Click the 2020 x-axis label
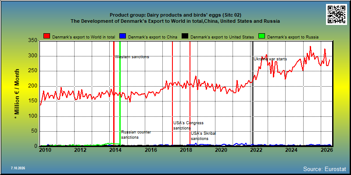Image resolution: width=351 pixels, height=175 pixels. 221,150
